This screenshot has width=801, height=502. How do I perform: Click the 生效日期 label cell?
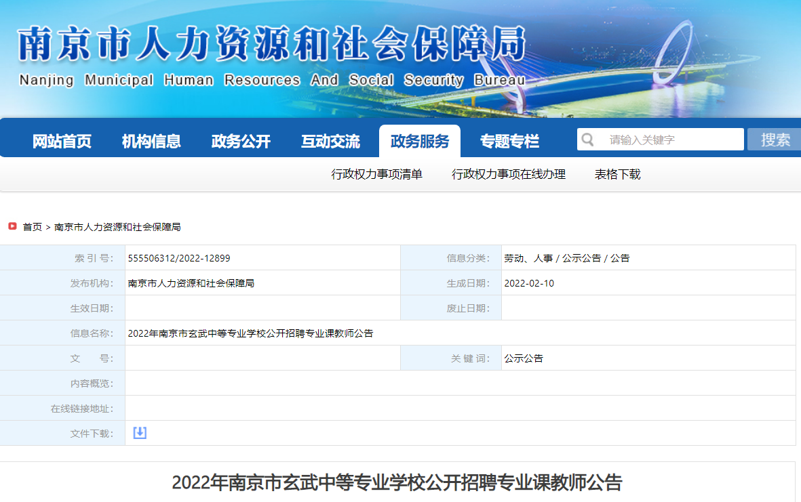pos(62,308)
